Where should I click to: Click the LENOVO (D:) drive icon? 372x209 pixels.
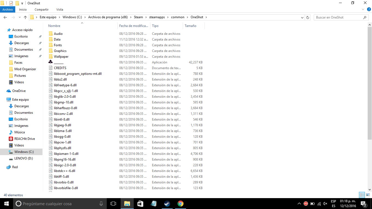coord(11,158)
